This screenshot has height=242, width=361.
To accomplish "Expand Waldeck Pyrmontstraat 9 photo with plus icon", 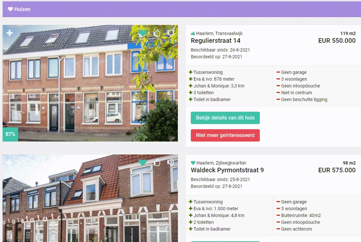I will coord(9,162).
